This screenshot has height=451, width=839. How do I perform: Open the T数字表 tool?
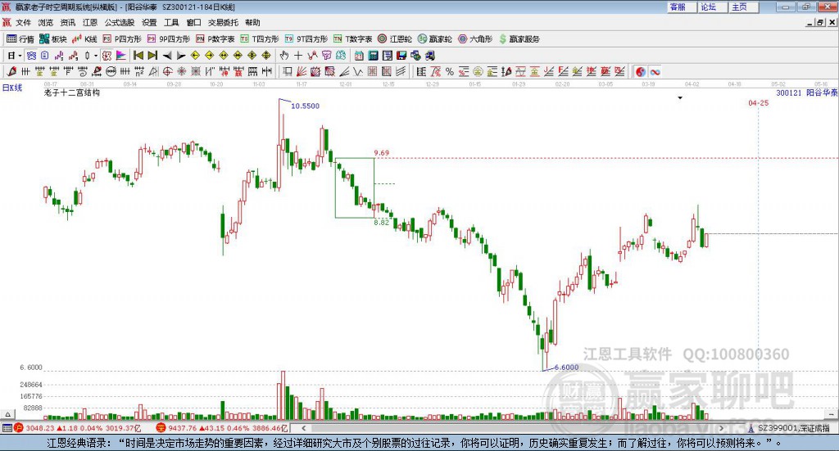[352, 39]
